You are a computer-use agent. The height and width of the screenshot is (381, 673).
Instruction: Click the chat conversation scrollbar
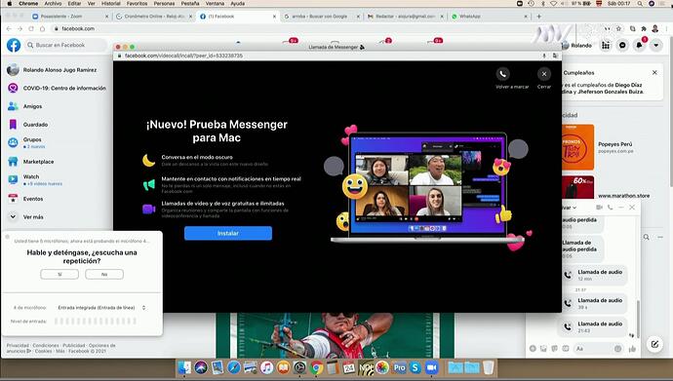(638, 320)
